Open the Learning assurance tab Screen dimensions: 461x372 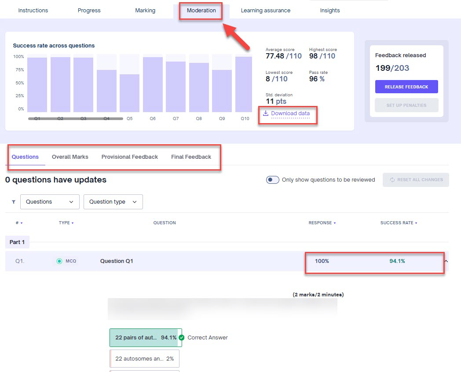(266, 11)
